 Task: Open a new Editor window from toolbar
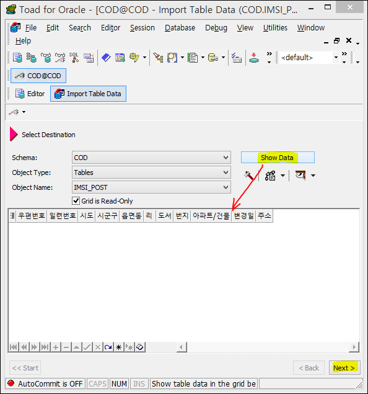point(17,58)
